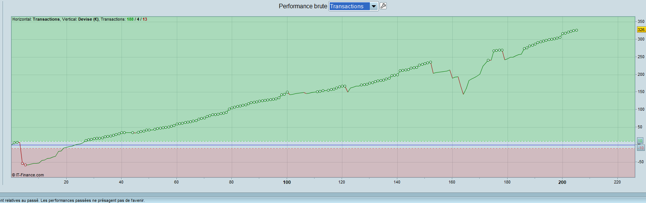The height and width of the screenshot is (203, 646).
Task: Click the -50 label on vertical axis
Action: coord(640,162)
